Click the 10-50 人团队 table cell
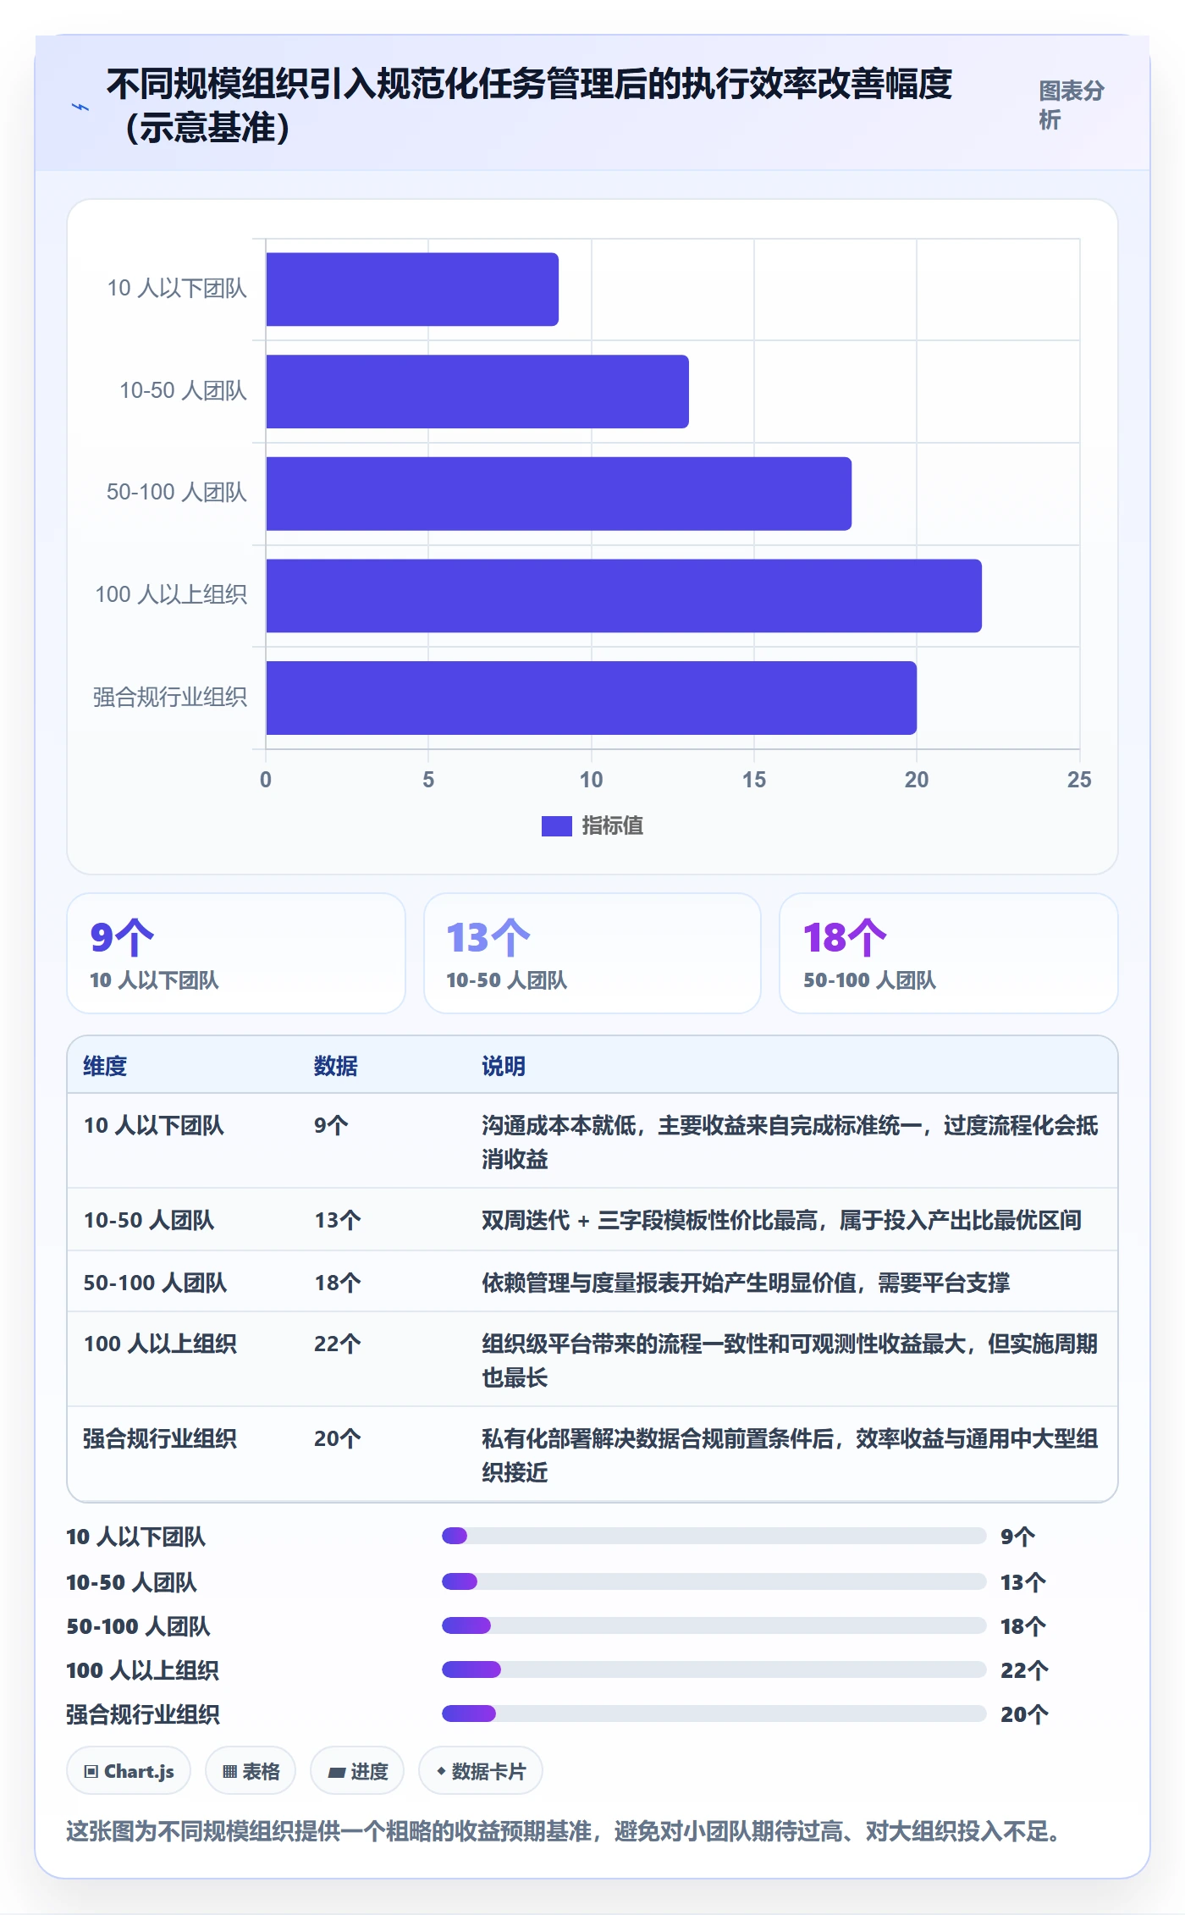1185x1915 pixels. point(149,1220)
